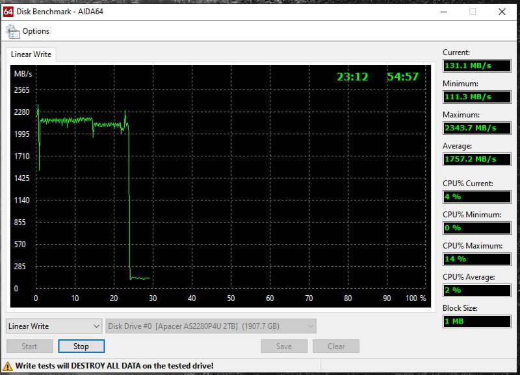Click the yellow warning triangle icon

(x=8, y=366)
